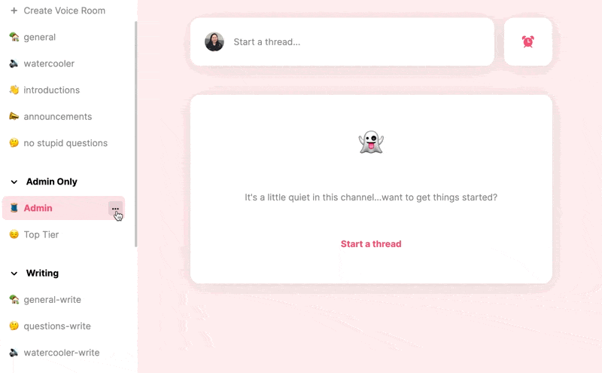Open the Admin channel three-dots menu
602x373 pixels.
(115, 209)
